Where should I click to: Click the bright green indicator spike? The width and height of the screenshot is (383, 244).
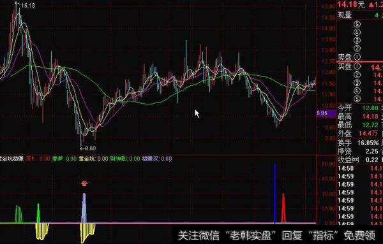coord(38,213)
